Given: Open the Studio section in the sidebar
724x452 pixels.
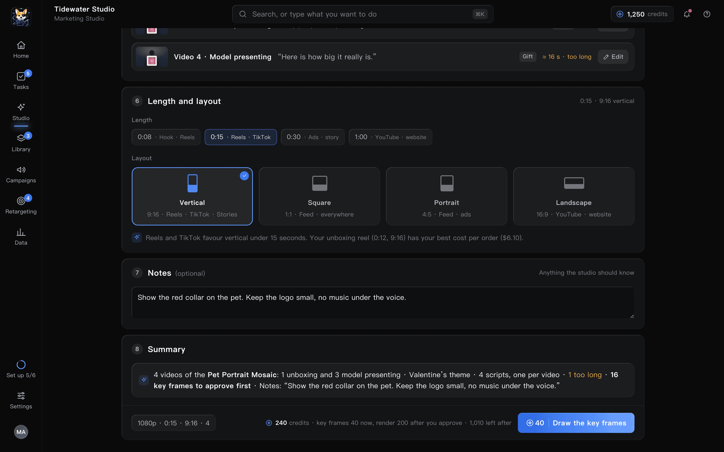Looking at the screenshot, I should click(x=21, y=112).
